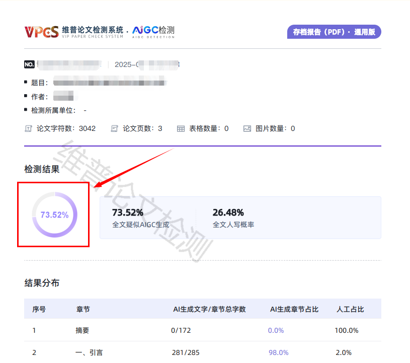The width and height of the screenshot is (410, 363).
Task: Click the 98.0% AI ratio cell
Action: pyautogui.click(x=279, y=352)
